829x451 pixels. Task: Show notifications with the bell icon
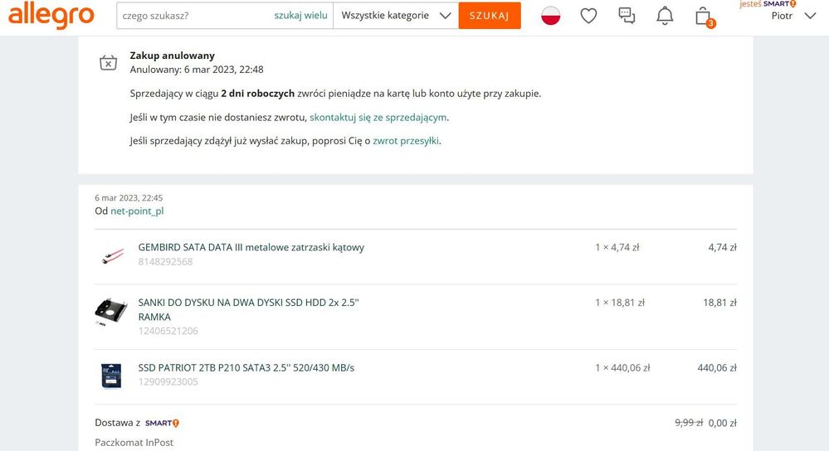[665, 16]
